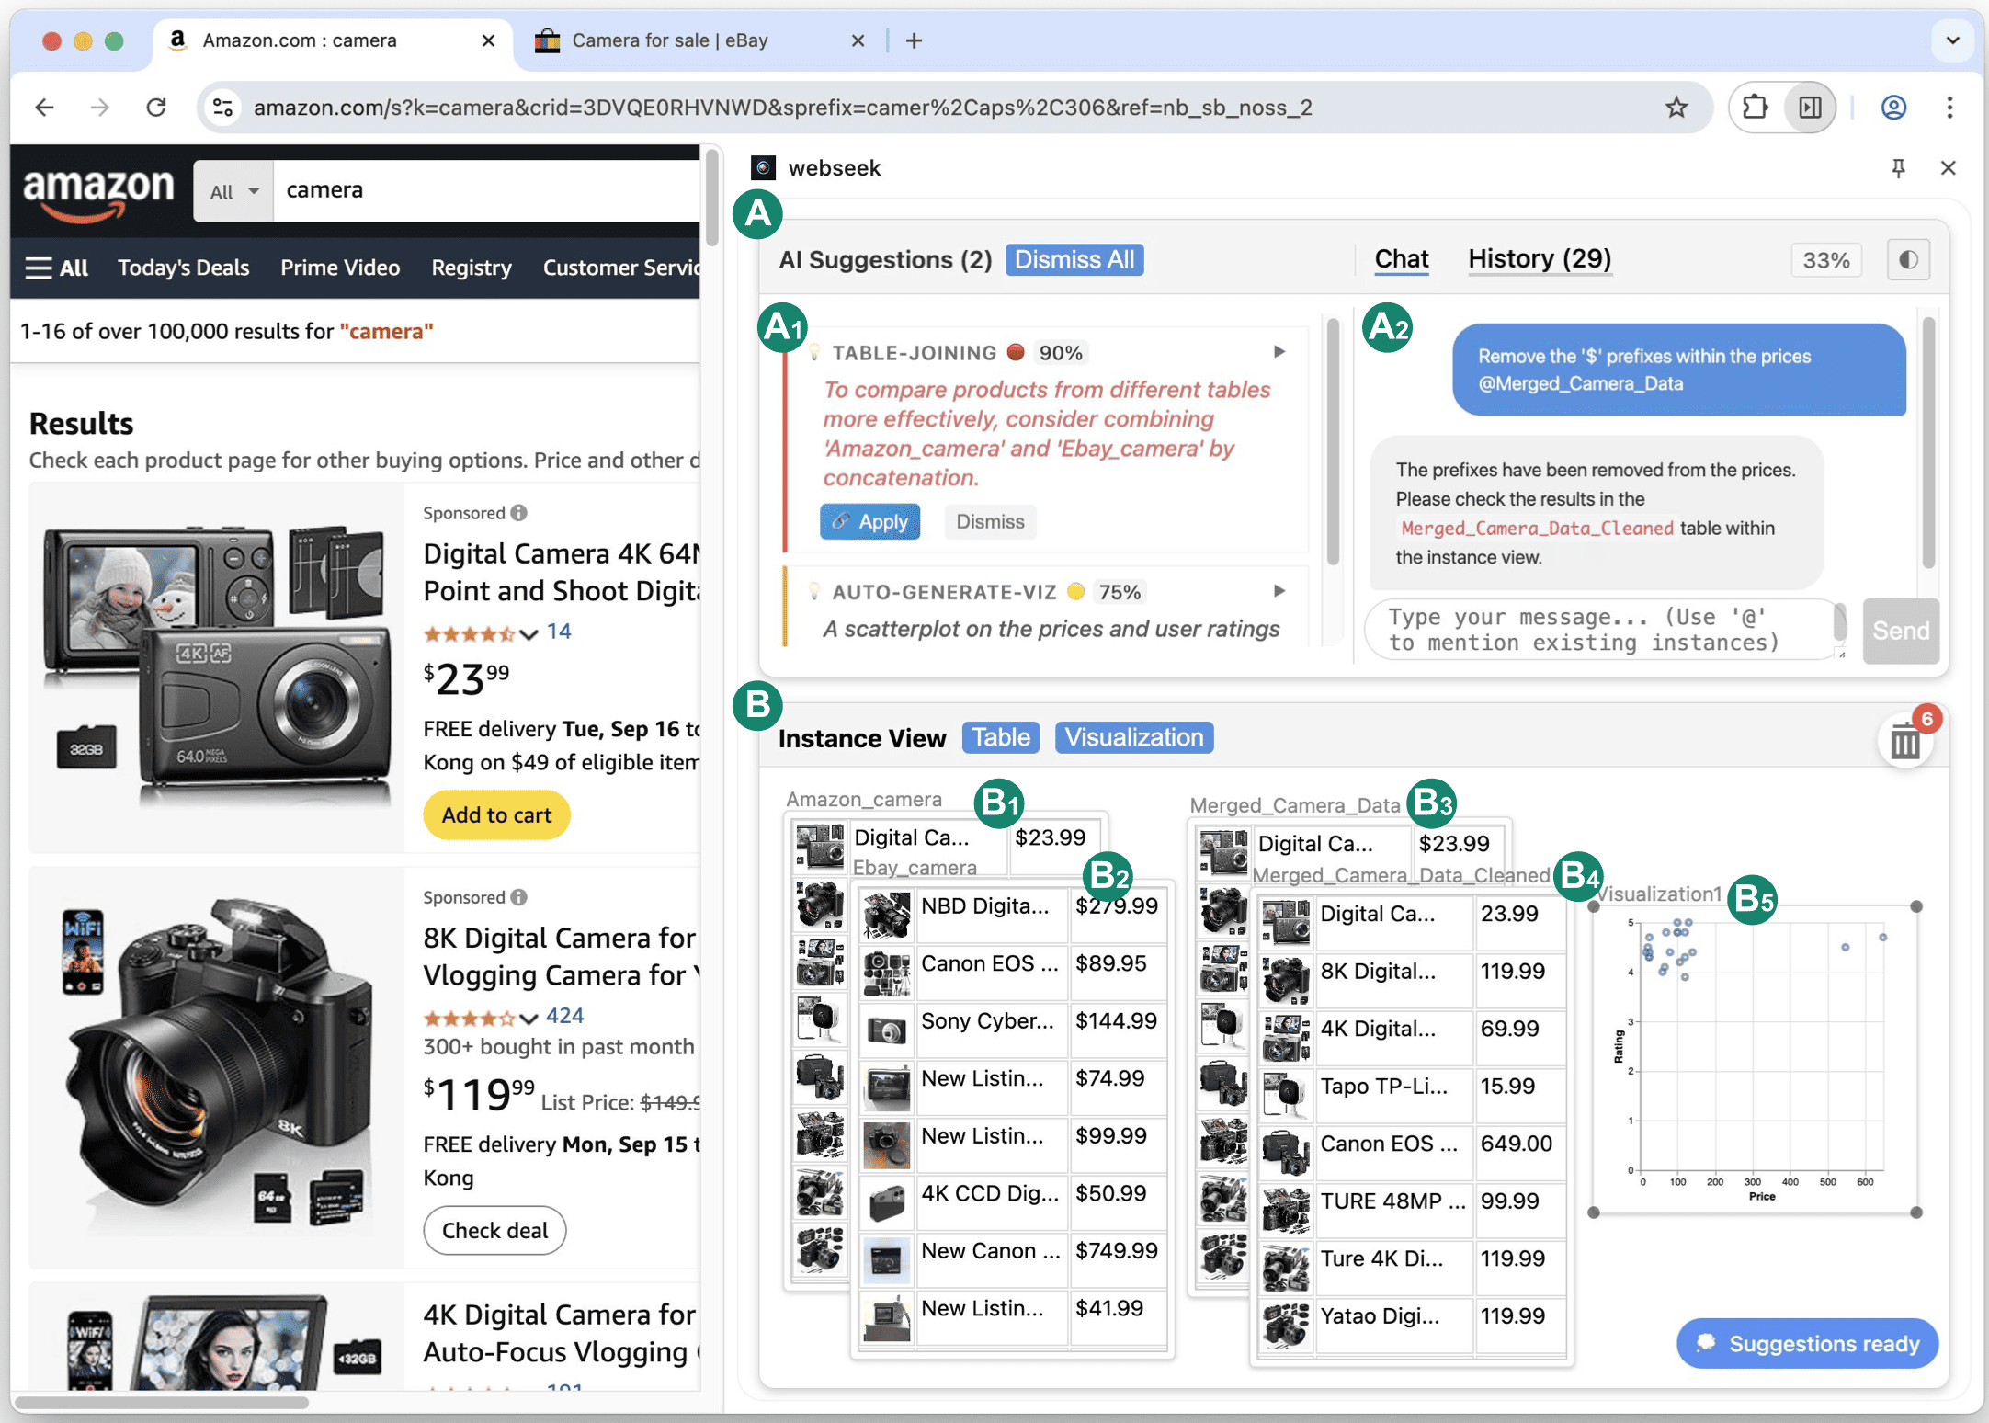The height and width of the screenshot is (1423, 1989).
Task: Click the Suggestions ready notification
Action: point(1807,1344)
